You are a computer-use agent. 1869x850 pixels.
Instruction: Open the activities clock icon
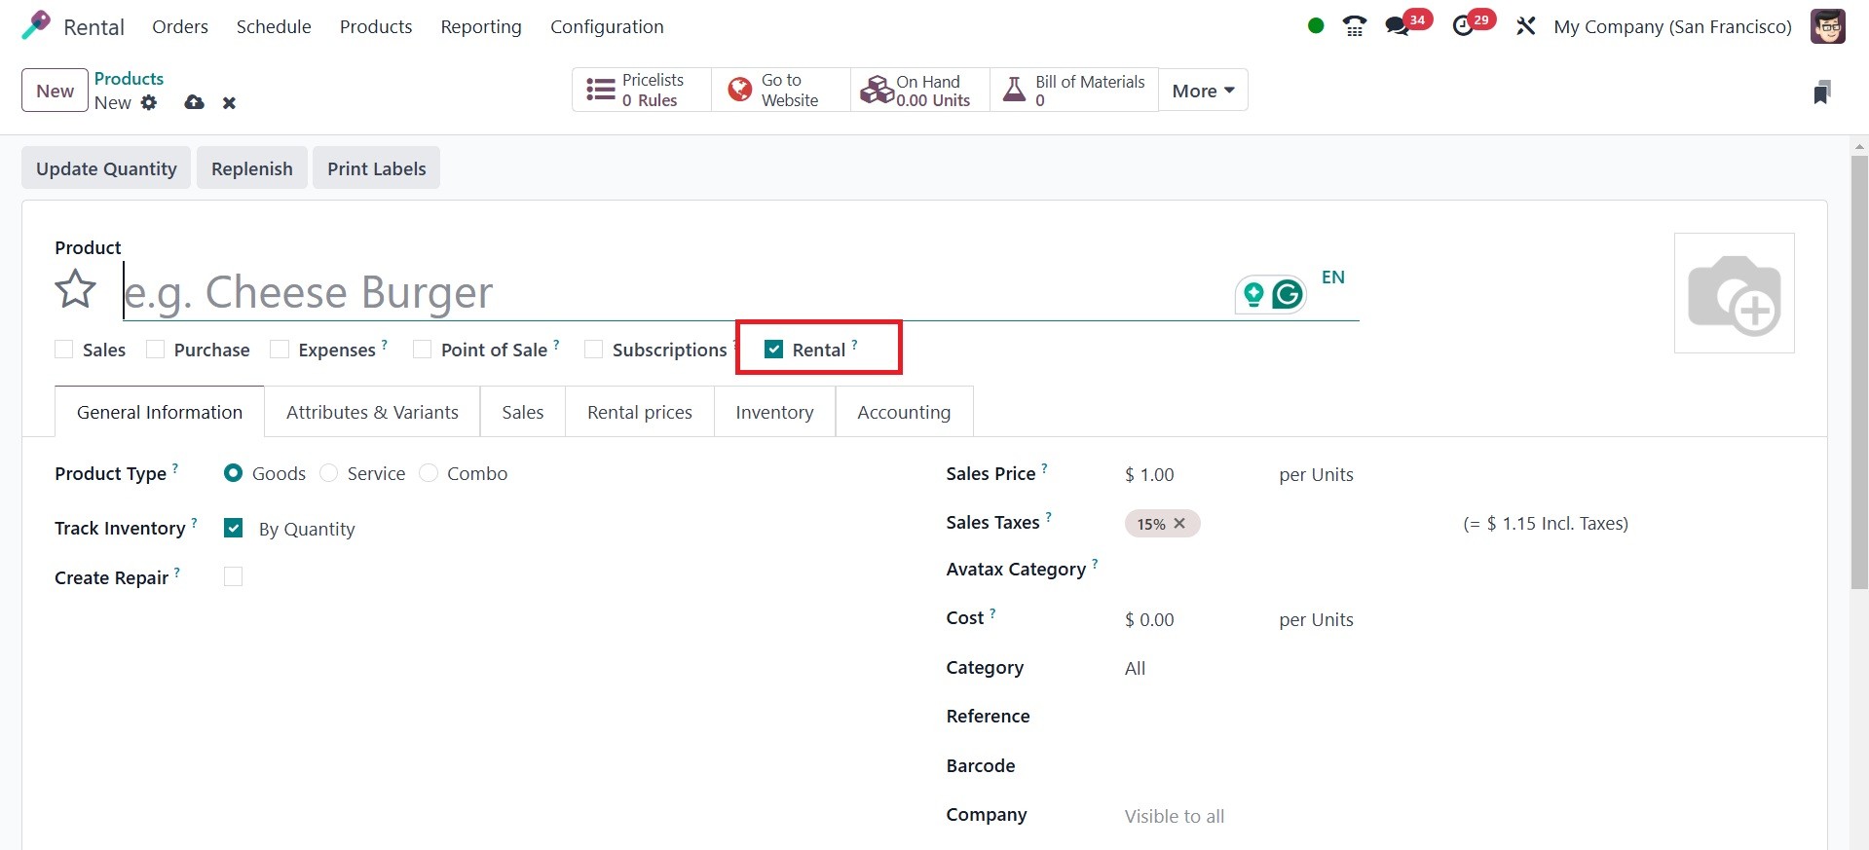click(1463, 26)
